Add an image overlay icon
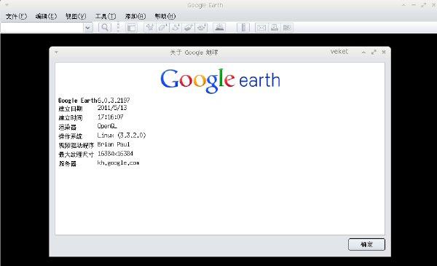437x266 pixels. [x=189, y=27]
